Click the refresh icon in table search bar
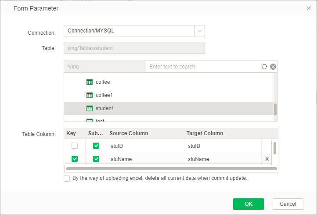 coord(264,67)
